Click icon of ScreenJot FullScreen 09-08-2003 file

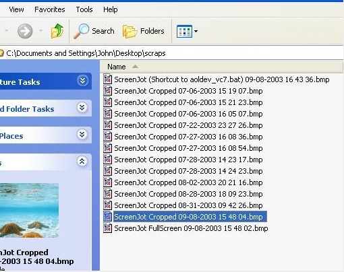pyautogui.click(x=107, y=228)
